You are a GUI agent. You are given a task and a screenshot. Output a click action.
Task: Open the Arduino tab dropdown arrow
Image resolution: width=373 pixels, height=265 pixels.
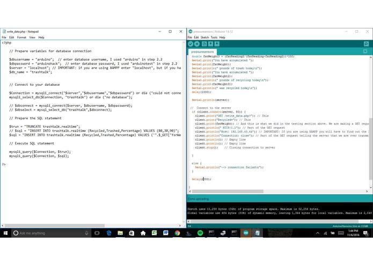click(x=365, y=51)
